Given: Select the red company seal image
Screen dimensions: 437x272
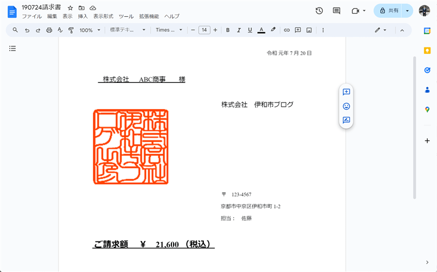Looking at the screenshot, I should pyautogui.click(x=131, y=147).
